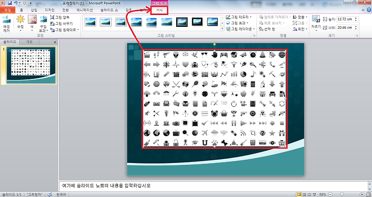Viewport: 372px width, 197px height.
Task: Open the 꾸밈 효과 (Artistic Effects) menu
Action: click(x=43, y=23)
